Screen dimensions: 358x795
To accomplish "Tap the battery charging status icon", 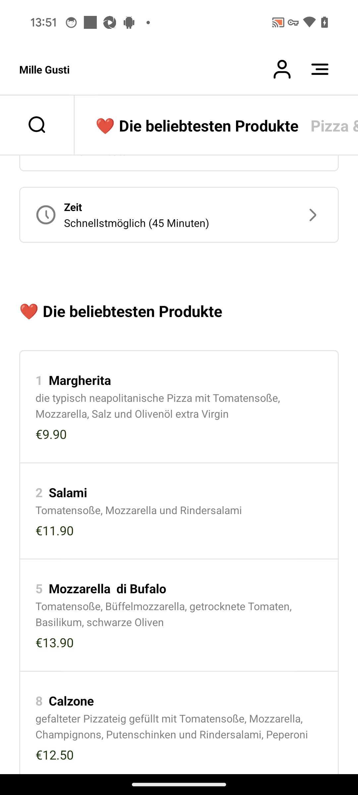I will coord(325,23).
